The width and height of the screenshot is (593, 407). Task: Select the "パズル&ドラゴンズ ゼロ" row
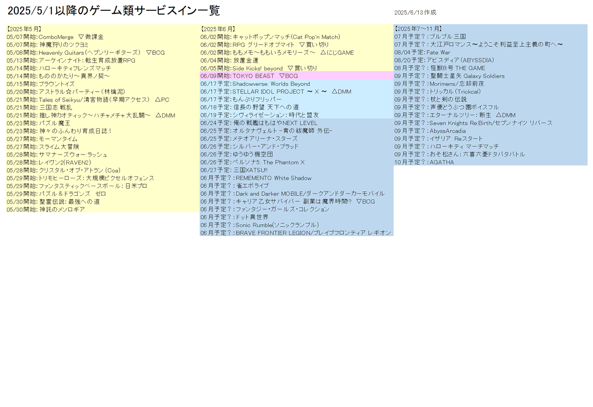pyautogui.click(x=102, y=194)
